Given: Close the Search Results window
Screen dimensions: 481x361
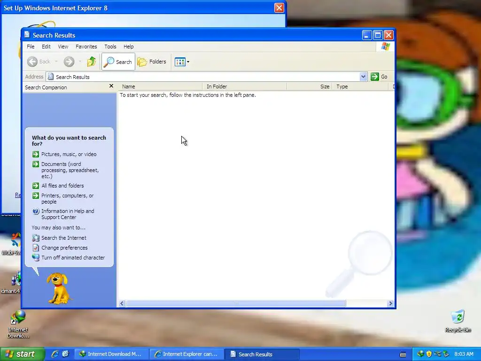Looking at the screenshot, I should (x=388, y=35).
